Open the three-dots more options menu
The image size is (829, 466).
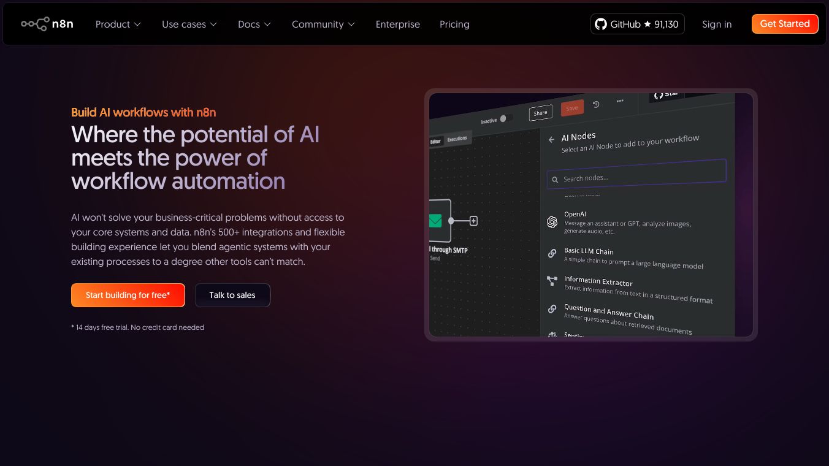click(x=620, y=101)
